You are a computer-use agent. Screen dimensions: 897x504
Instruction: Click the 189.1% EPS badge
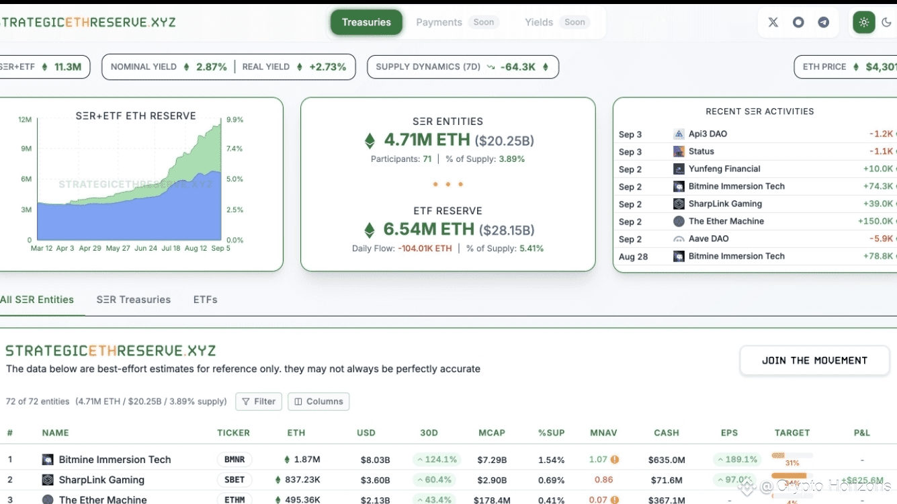[x=737, y=460]
